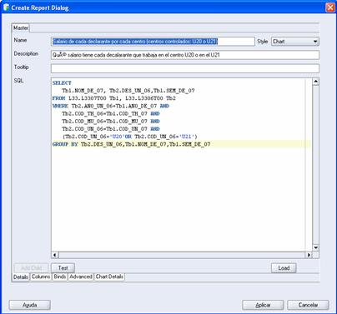Click the Aplicar button

[263, 305]
